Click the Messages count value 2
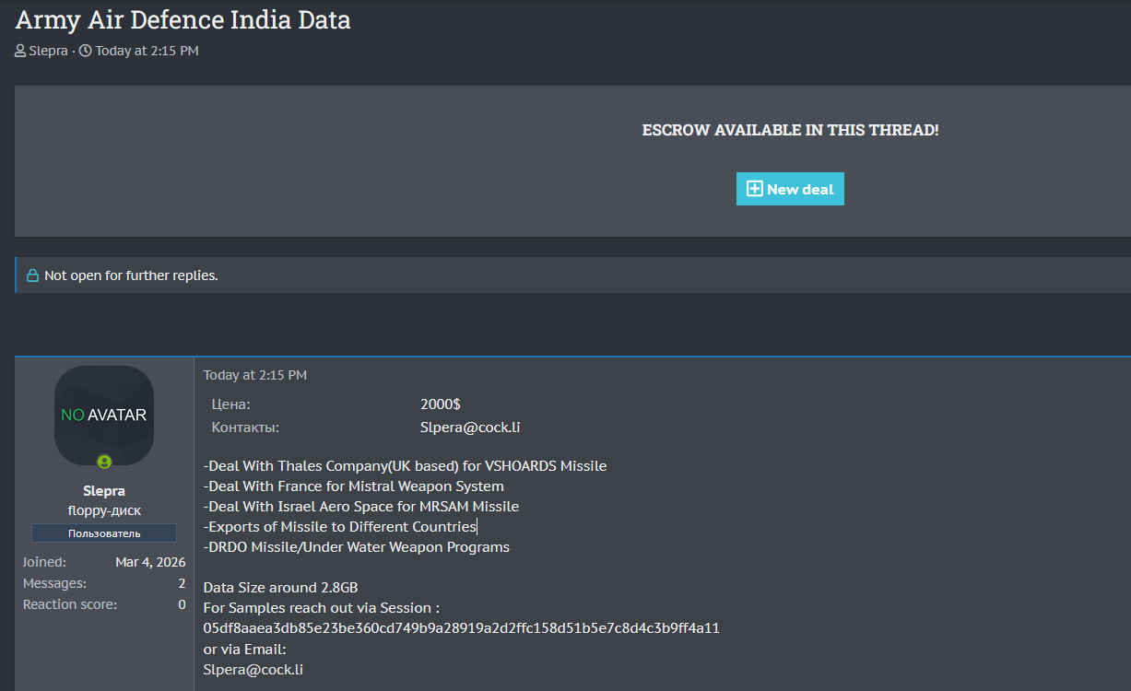 pyautogui.click(x=182, y=583)
